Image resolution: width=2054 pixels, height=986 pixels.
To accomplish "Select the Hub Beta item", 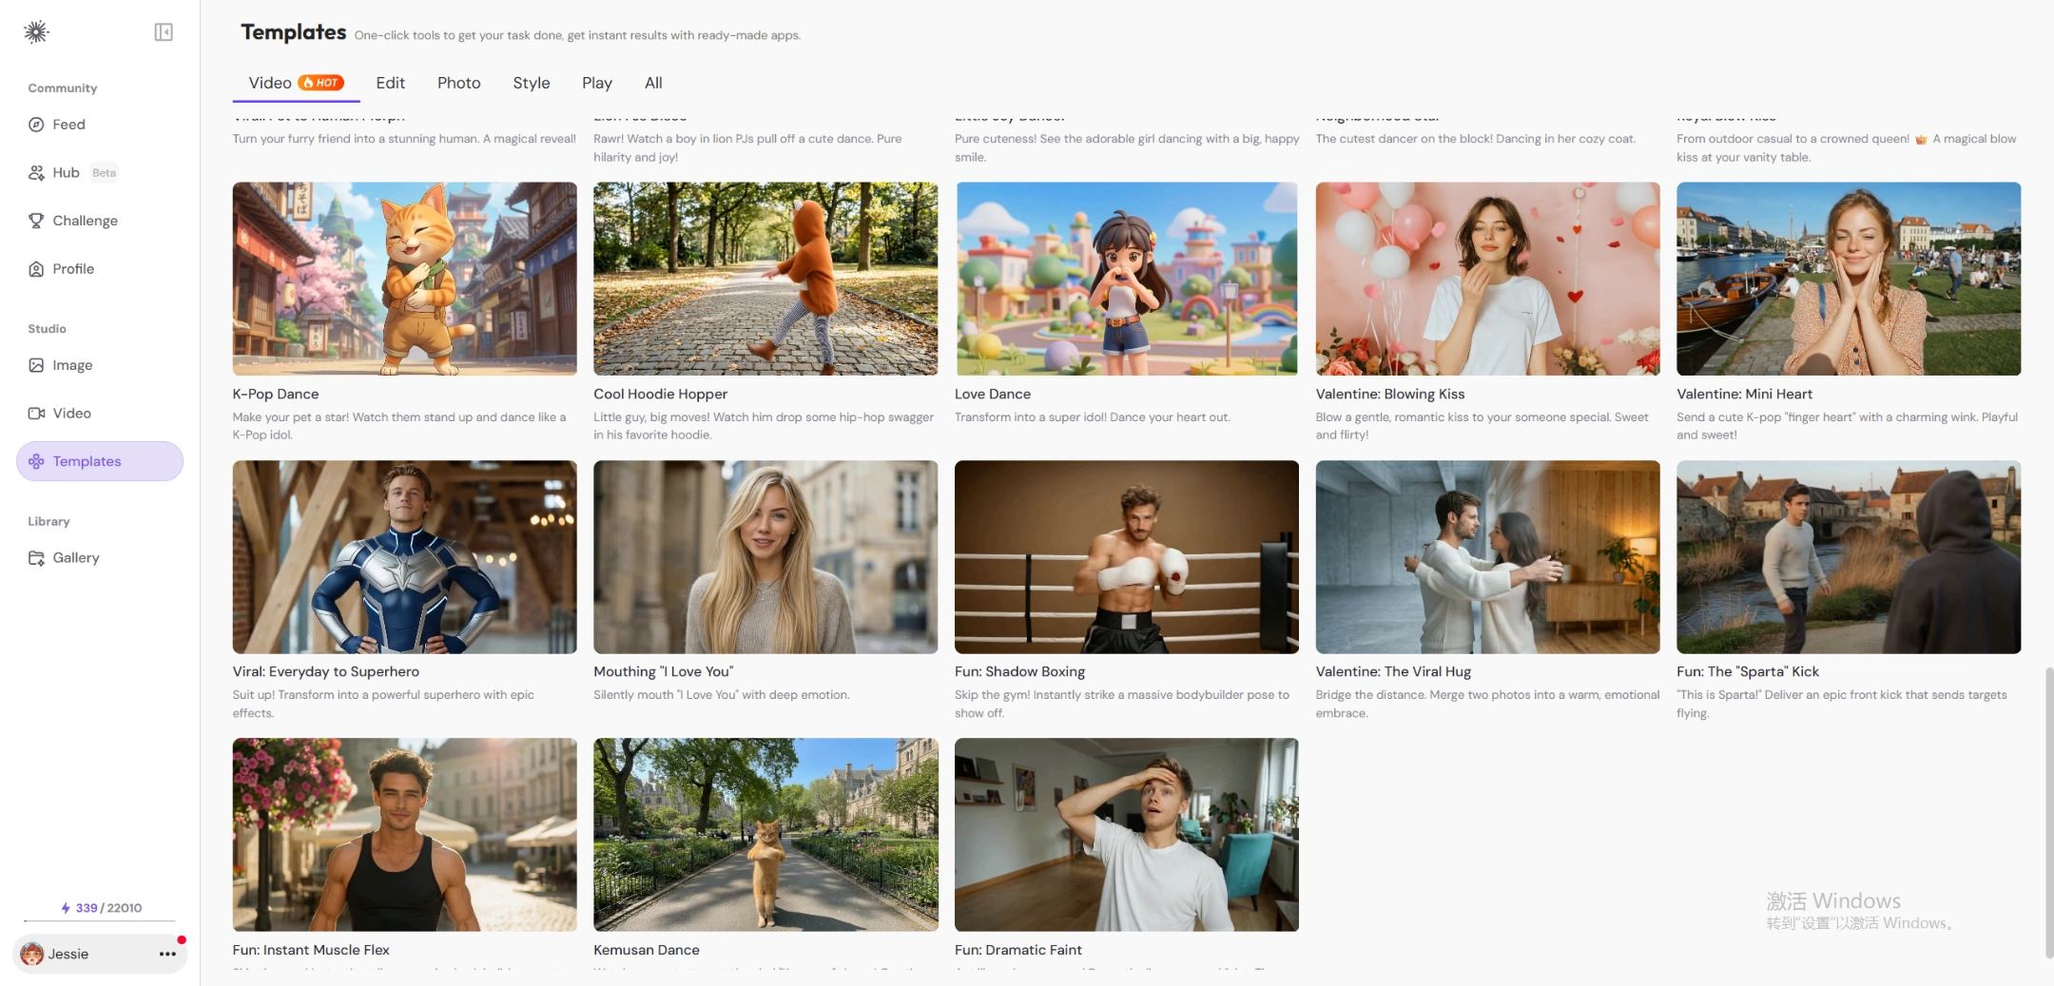I will (67, 172).
